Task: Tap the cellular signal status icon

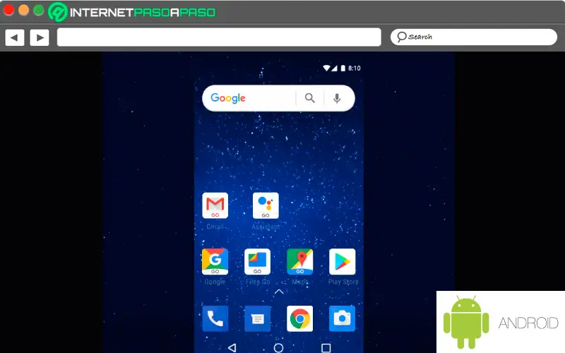Action: [334, 68]
